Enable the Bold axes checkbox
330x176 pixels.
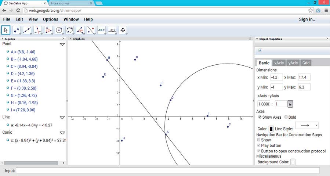pyautogui.click(x=286, y=117)
